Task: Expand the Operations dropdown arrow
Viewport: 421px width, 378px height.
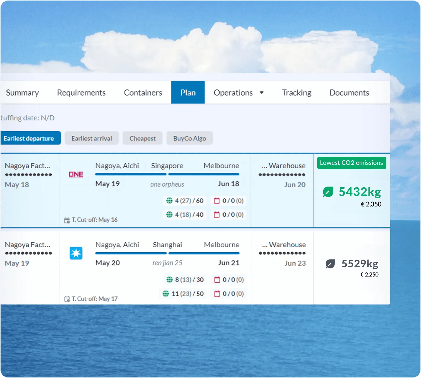Action: point(262,93)
